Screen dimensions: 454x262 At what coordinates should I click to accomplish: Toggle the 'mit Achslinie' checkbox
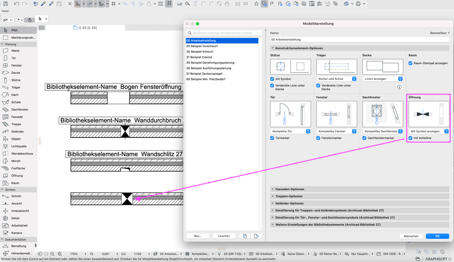[410, 138]
